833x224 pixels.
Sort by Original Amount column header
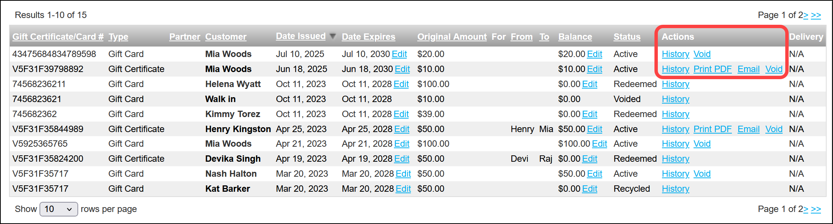pos(452,37)
